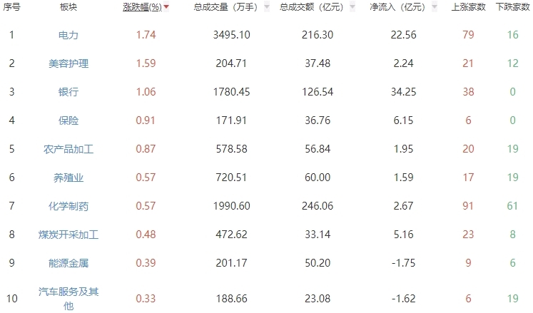Click the 上涨家数 column header
Image resolution: width=533 pixels, height=313 pixels.
(x=469, y=7)
